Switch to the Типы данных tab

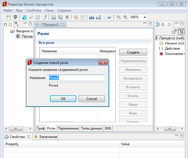click(91, 128)
